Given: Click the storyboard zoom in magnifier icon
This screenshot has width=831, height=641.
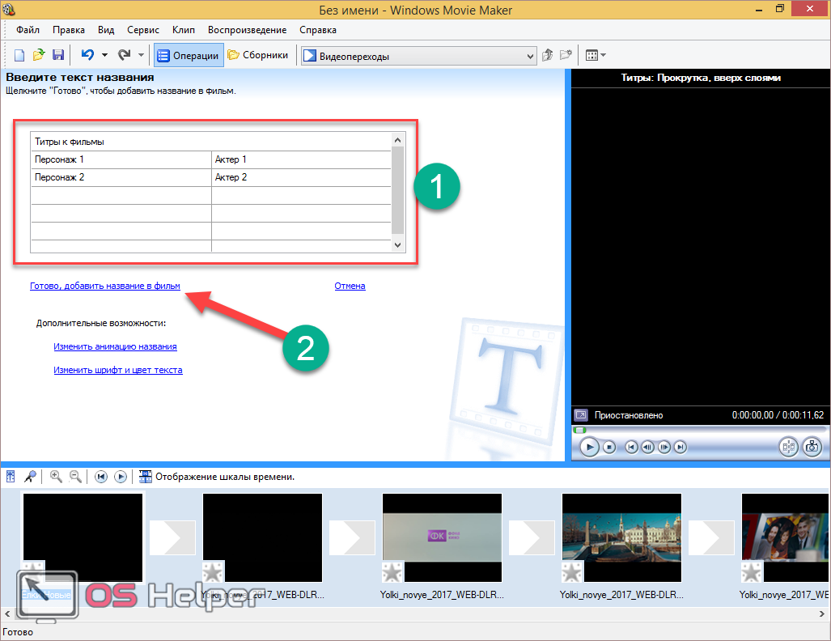Looking at the screenshot, I should (x=56, y=477).
